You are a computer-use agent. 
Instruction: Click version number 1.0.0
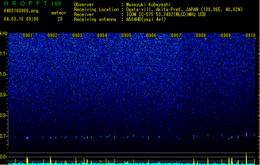[56, 4]
